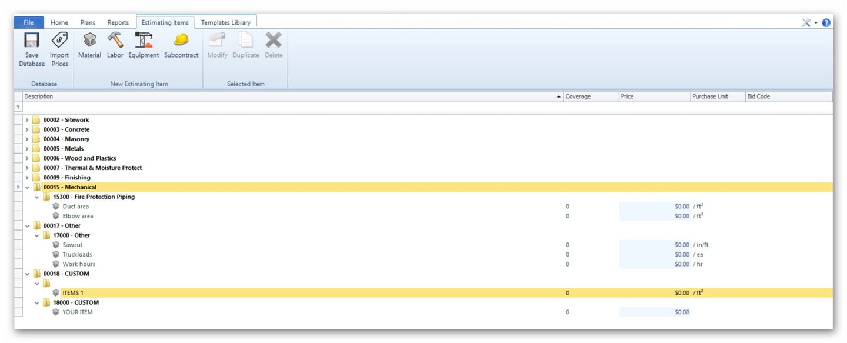Click the folder icon of 18000 - CUSTOM
847x343 pixels.
46,302
